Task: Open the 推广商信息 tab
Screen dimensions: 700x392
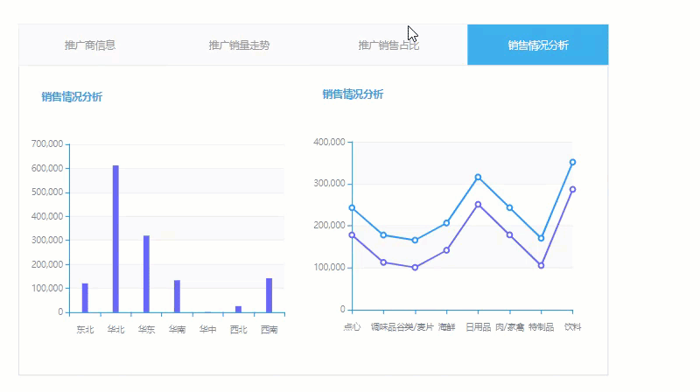Action: [90, 45]
